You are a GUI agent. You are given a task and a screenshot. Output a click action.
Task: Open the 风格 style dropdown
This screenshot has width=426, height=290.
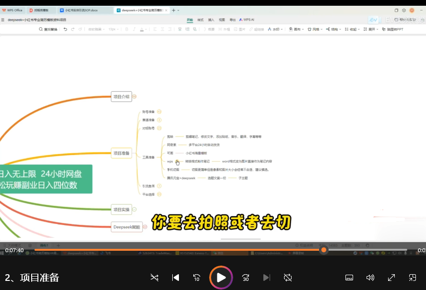(x=315, y=29)
